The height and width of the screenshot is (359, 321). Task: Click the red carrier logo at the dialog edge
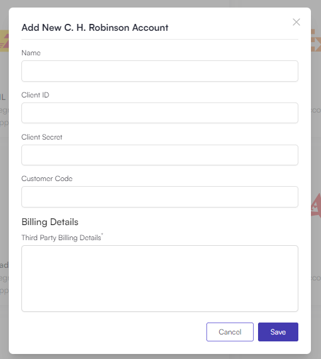coord(316,205)
